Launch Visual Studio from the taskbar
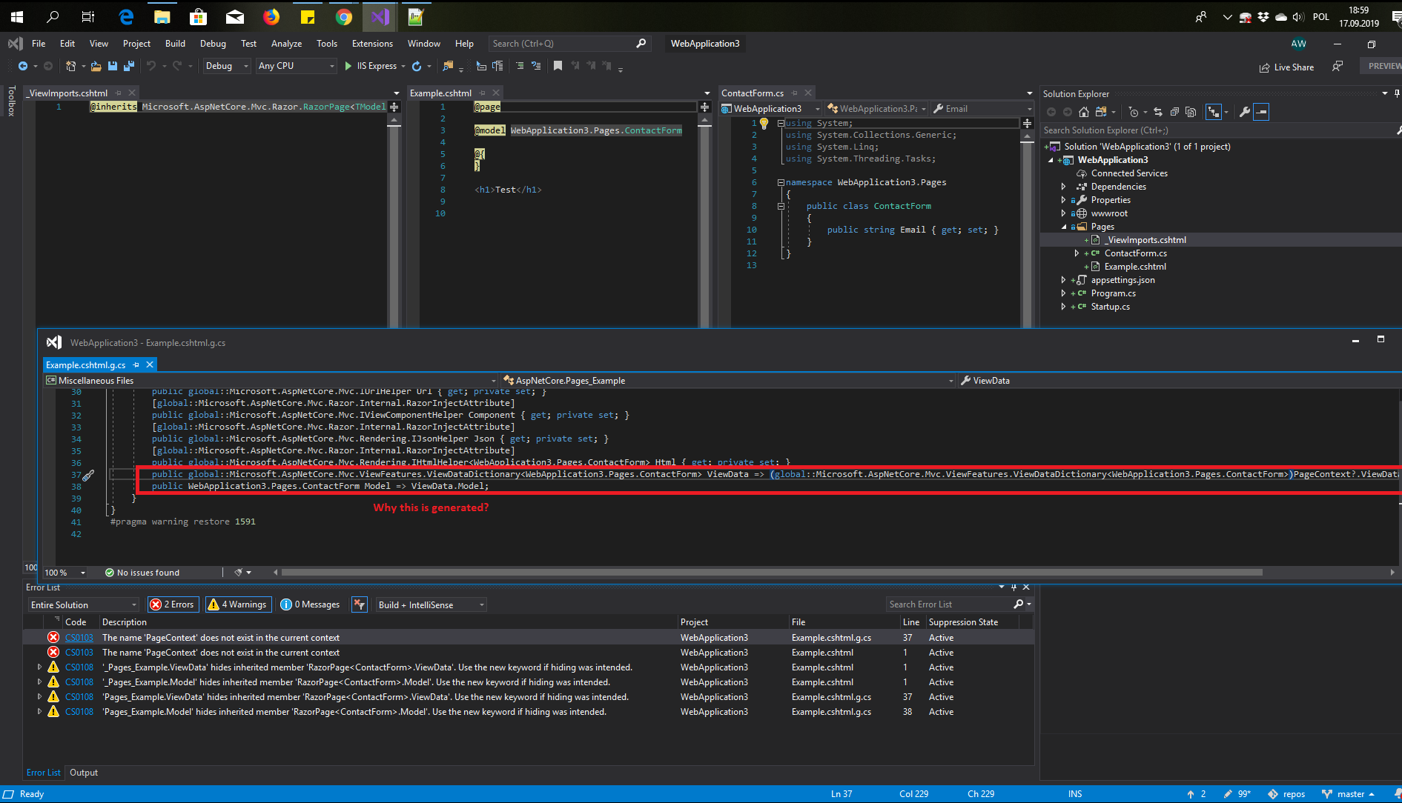 379,16
